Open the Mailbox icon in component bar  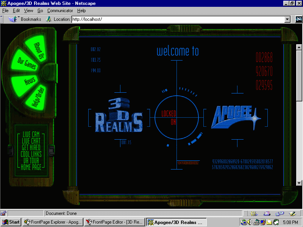click(x=267, y=213)
